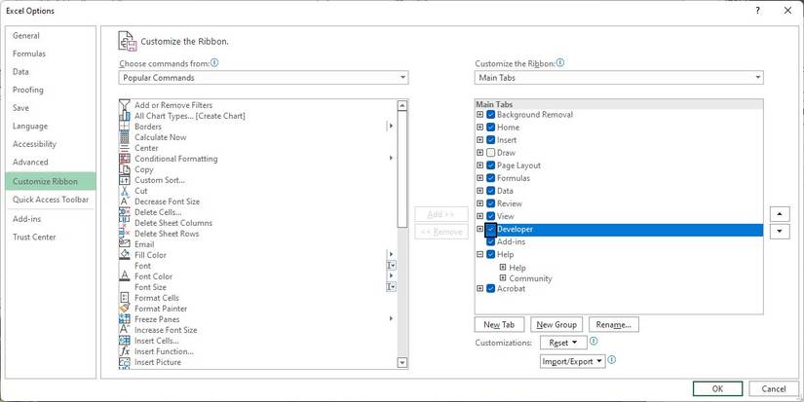Viewport: 804px width, 402px height.
Task: Open the Quick Access Toolbar category
Action: coord(51,200)
